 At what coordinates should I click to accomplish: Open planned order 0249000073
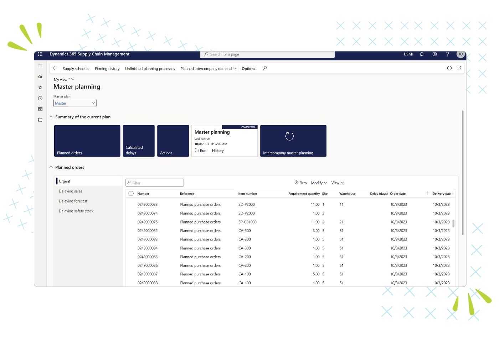[x=148, y=205]
